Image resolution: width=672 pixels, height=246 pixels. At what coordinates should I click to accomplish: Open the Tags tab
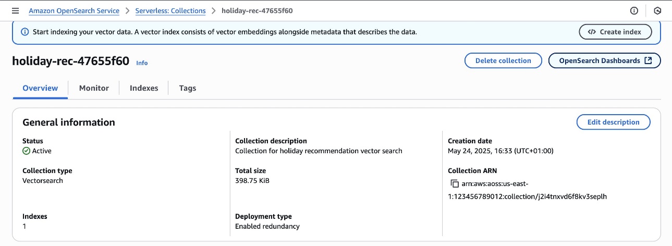click(x=188, y=88)
